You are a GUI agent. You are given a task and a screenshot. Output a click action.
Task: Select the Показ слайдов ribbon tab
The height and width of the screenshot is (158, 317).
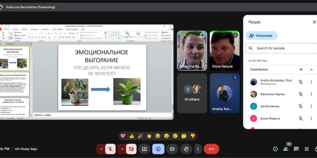click(x=57, y=29)
